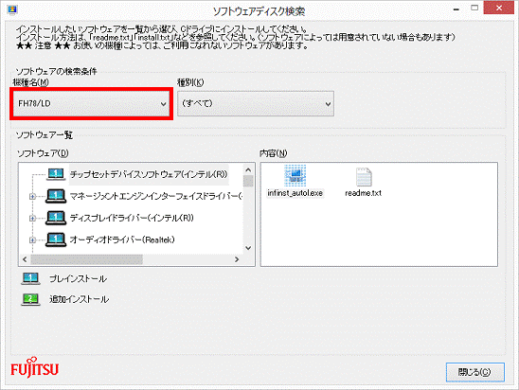Click the horizontal scroll left arrow
Viewport: 519px width, 390px height.
[x=25, y=259]
